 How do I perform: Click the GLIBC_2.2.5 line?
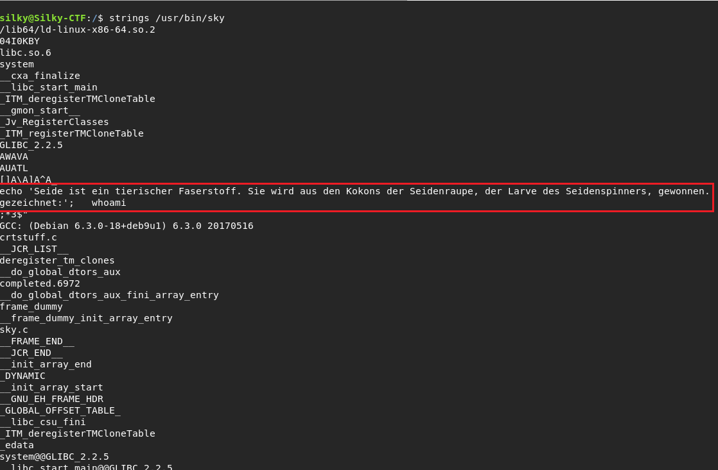tap(31, 145)
